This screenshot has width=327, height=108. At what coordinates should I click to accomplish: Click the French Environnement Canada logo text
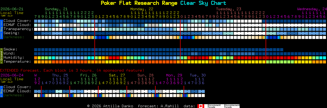coord(232,106)
